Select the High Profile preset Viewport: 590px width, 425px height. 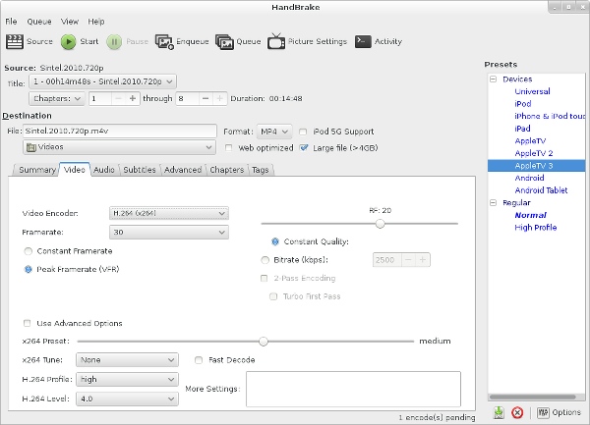tap(536, 228)
